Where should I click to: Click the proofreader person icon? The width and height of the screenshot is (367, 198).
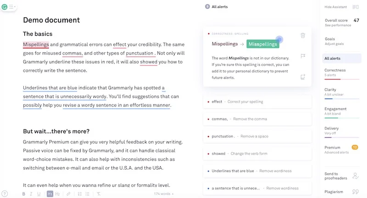[355, 176]
